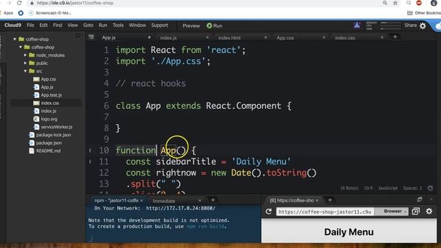The image size is (441, 248).
Task: Collapse the src folder
Action: pyautogui.click(x=25, y=71)
